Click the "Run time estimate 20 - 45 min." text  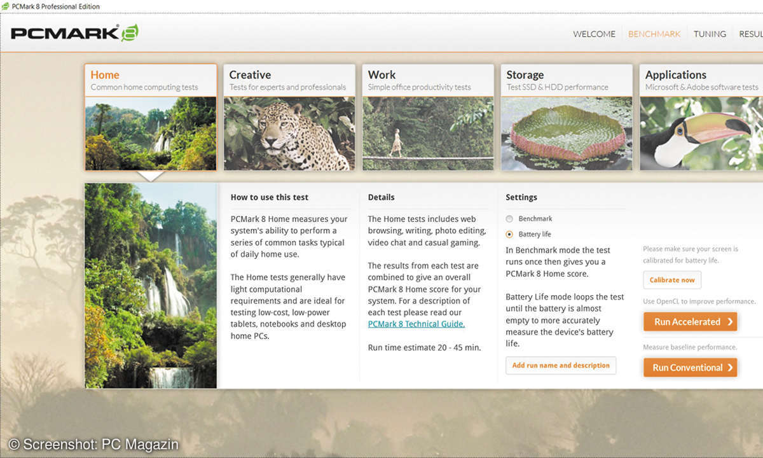click(425, 347)
